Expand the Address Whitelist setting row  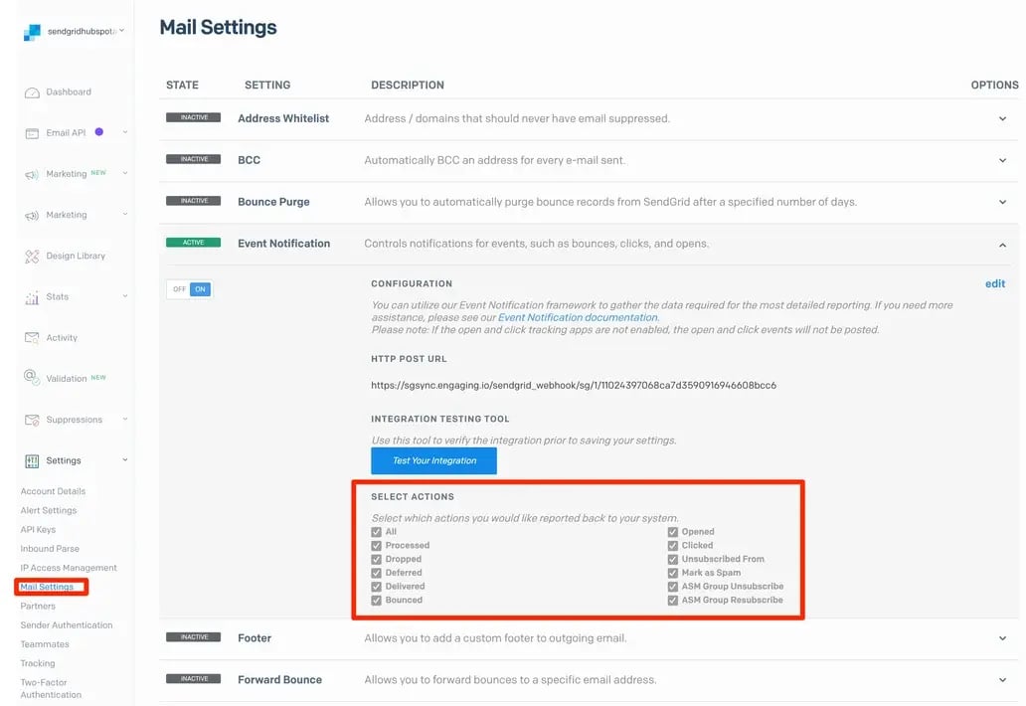[x=1002, y=118]
